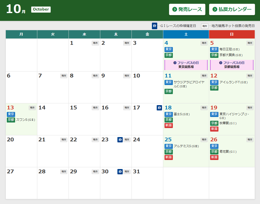Open フリーパスの日 京都競馬場 link
This screenshot has height=204, width=260.
click(232, 65)
